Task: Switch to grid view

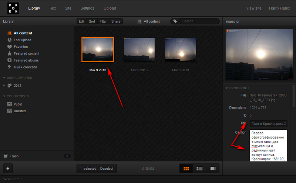Action: coord(186,169)
